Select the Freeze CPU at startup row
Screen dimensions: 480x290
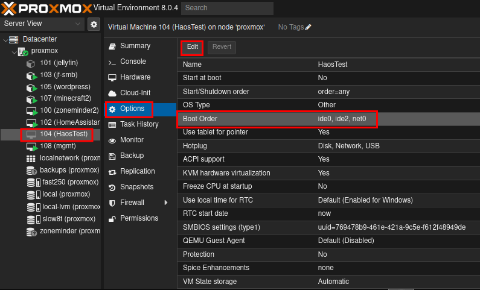point(328,187)
